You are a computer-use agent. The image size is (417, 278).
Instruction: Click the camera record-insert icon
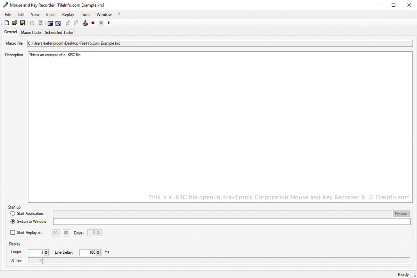[85, 23]
